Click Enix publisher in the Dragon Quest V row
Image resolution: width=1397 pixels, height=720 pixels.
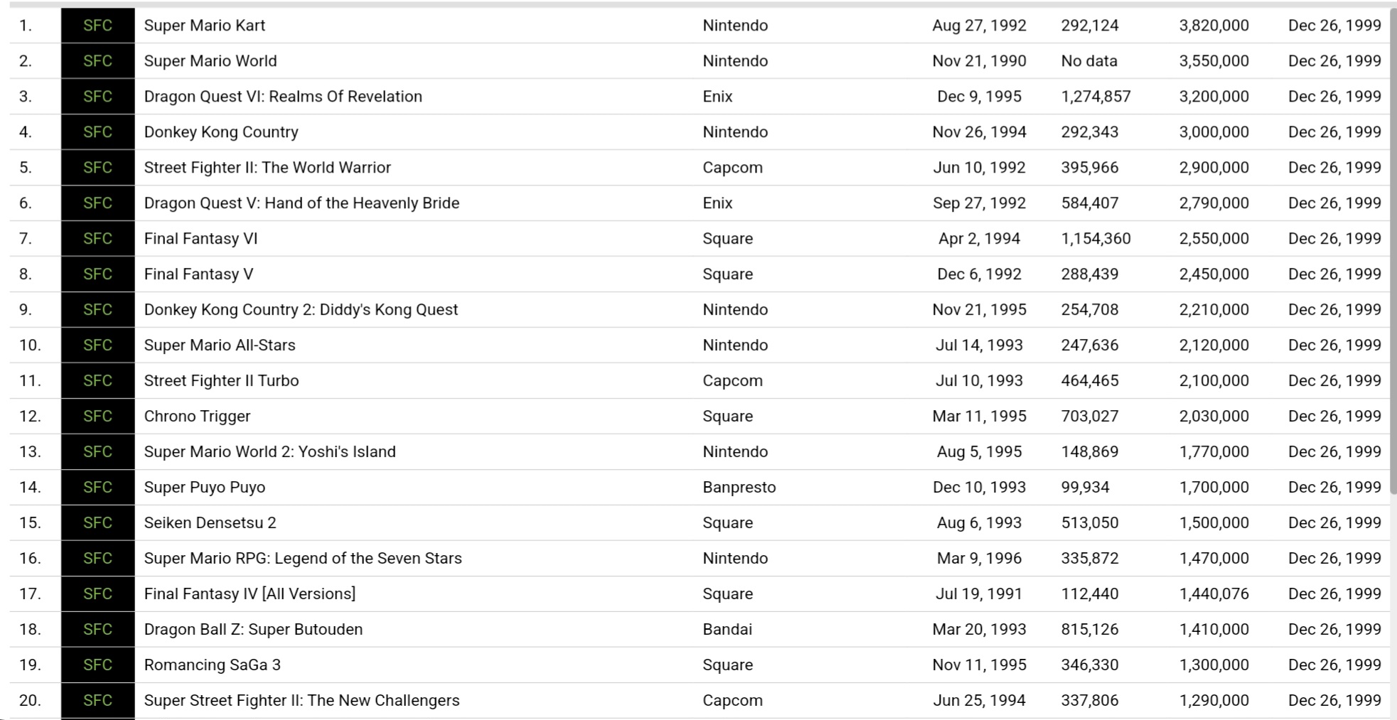717,203
